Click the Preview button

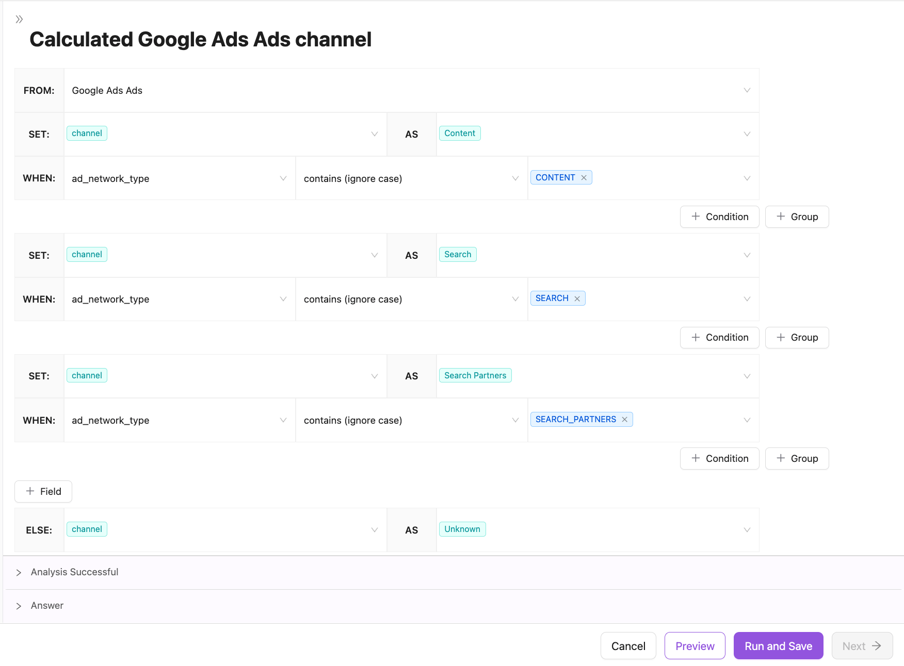coord(695,646)
